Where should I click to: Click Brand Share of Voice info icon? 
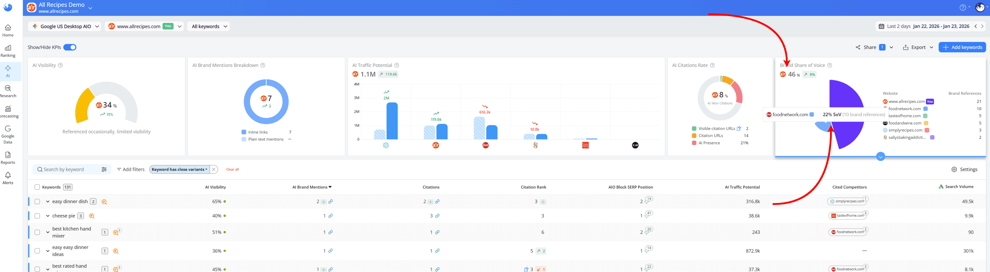tap(830, 65)
